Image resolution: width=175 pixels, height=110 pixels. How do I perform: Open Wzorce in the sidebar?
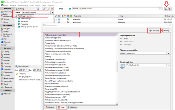pos(5,19)
